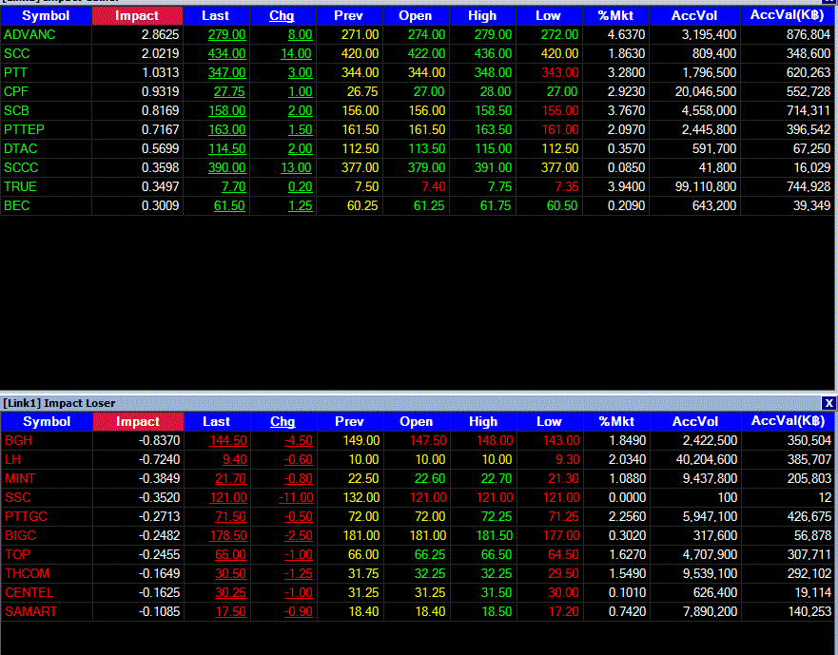Select the MINT symbol
This screenshot has width=838, height=655.
(x=20, y=479)
